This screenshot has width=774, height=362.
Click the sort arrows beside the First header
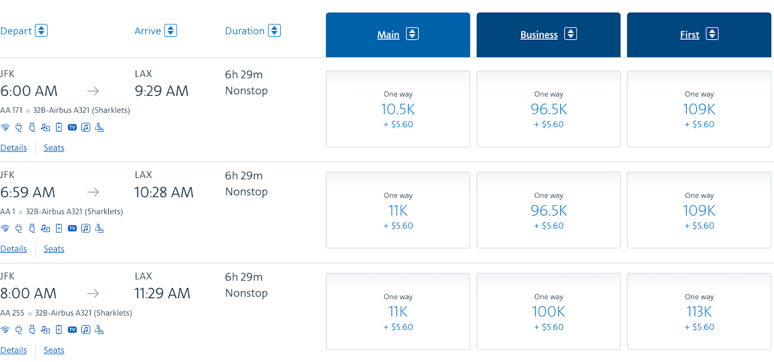click(x=712, y=34)
